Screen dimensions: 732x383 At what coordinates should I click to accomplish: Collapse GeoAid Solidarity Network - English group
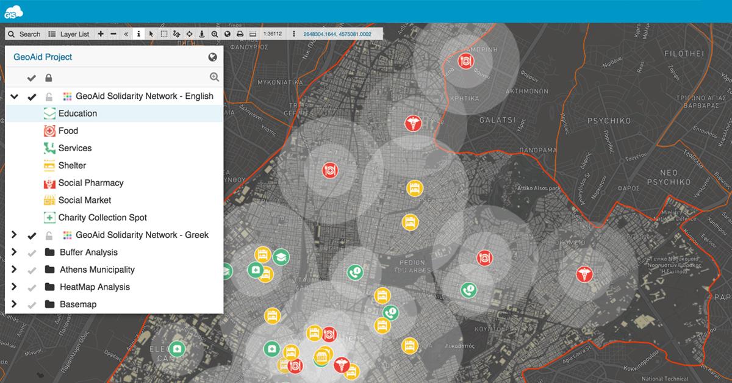click(14, 96)
